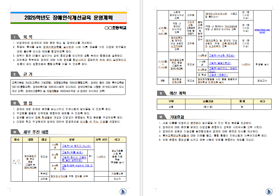280x196 pixels.
Task: Click the section heading 기대효과
Action: (177, 117)
